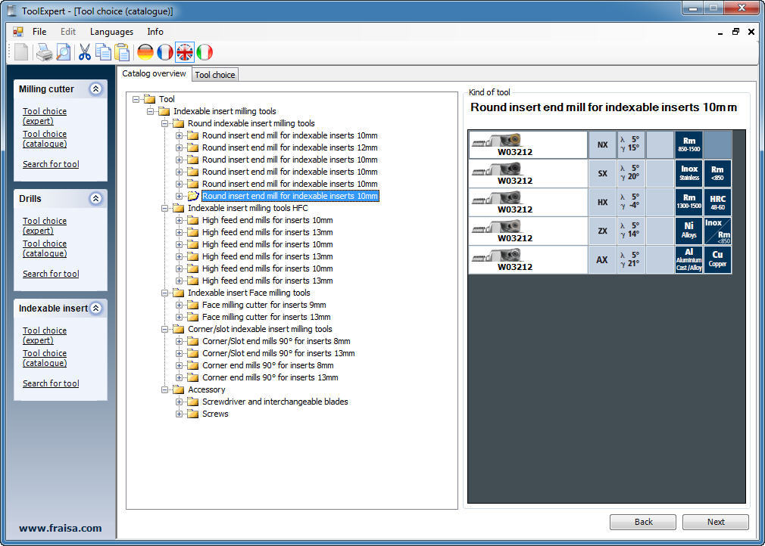This screenshot has height=546, width=765.
Task: Switch language using the German flag icon
Action: (x=144, y=53)
